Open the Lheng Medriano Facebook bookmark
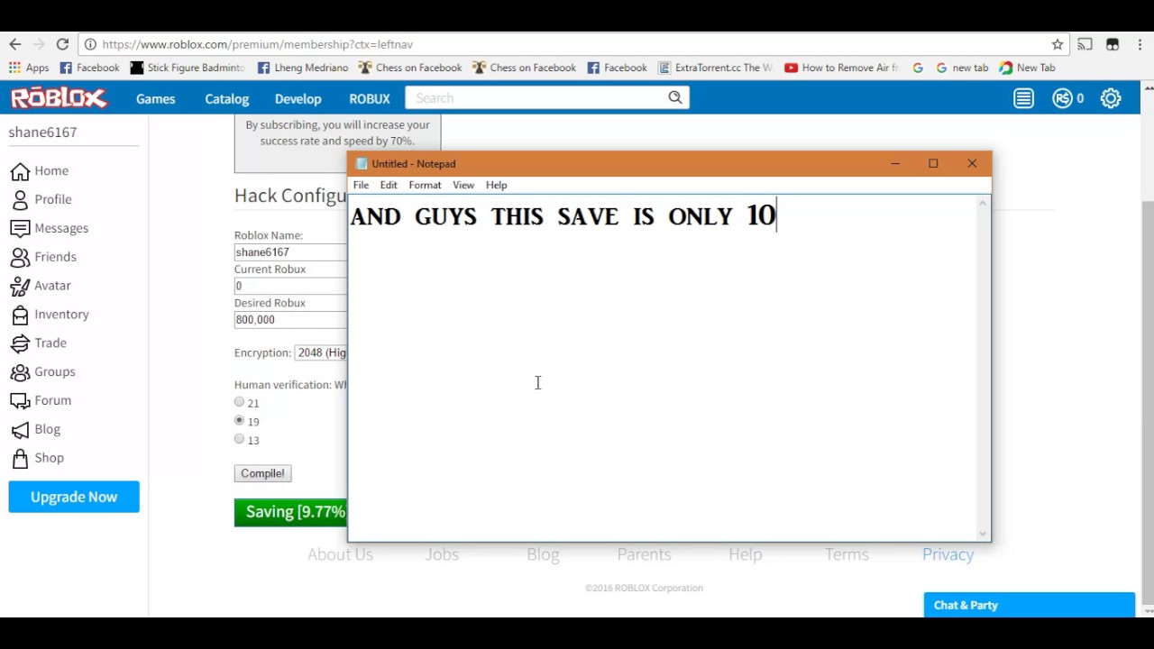Screen dimensions: 1154x649 pos(302,68)
